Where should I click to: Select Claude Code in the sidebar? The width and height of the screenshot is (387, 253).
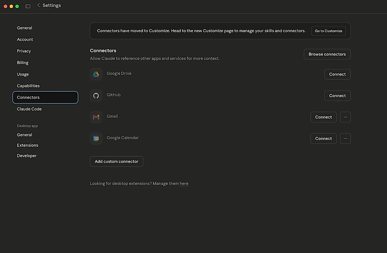coord(29,109)
